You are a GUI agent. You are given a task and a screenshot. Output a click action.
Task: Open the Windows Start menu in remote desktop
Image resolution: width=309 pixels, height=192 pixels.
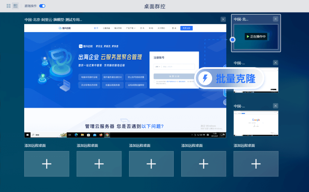coord(28,135)
